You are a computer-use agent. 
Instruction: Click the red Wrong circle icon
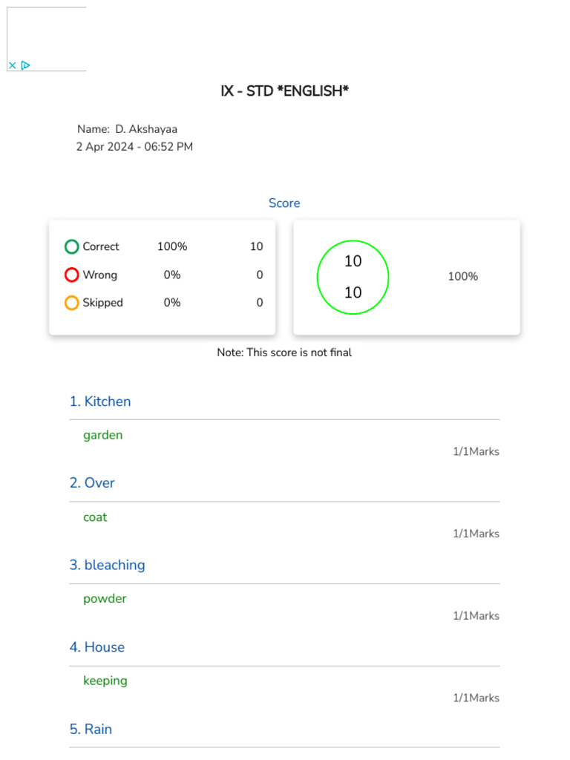(x=72, y=275)
